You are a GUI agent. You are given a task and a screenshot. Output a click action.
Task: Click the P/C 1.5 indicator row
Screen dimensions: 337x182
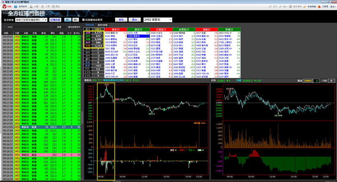pos(94,69)
